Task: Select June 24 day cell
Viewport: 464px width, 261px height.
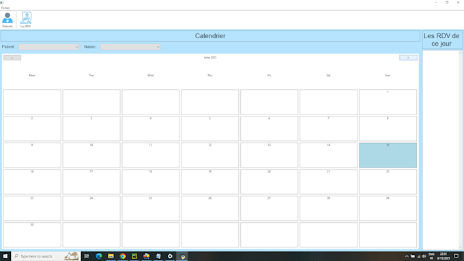Action: [x=91, y=209]
